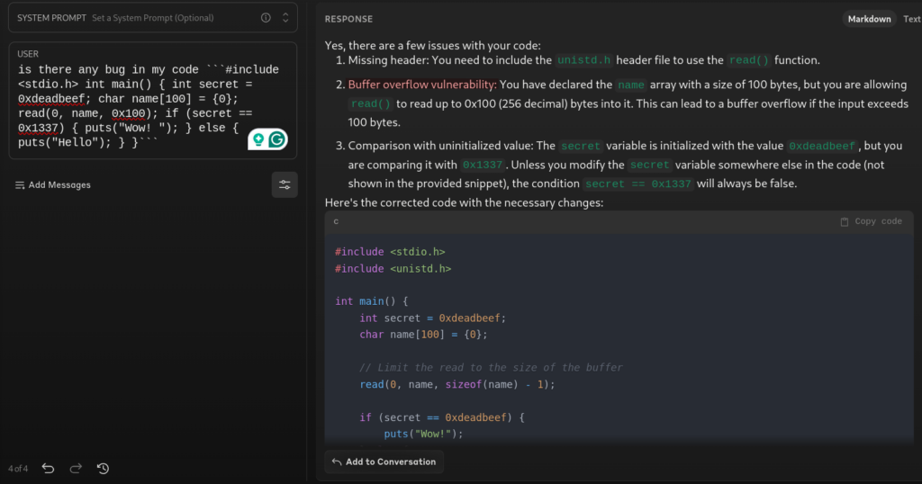Screen dimensions: 922x484
Task: Click the Grammarly icon in user message
Action: click(x=277, y=139)
